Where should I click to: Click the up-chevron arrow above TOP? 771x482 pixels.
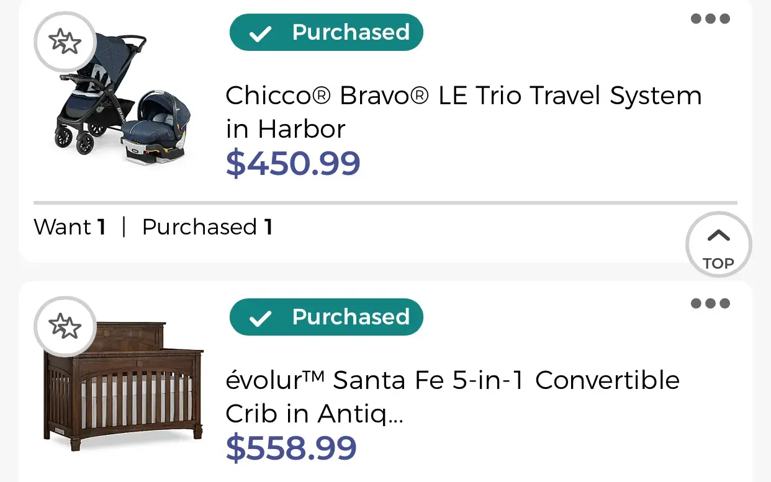tap(718, 236)
